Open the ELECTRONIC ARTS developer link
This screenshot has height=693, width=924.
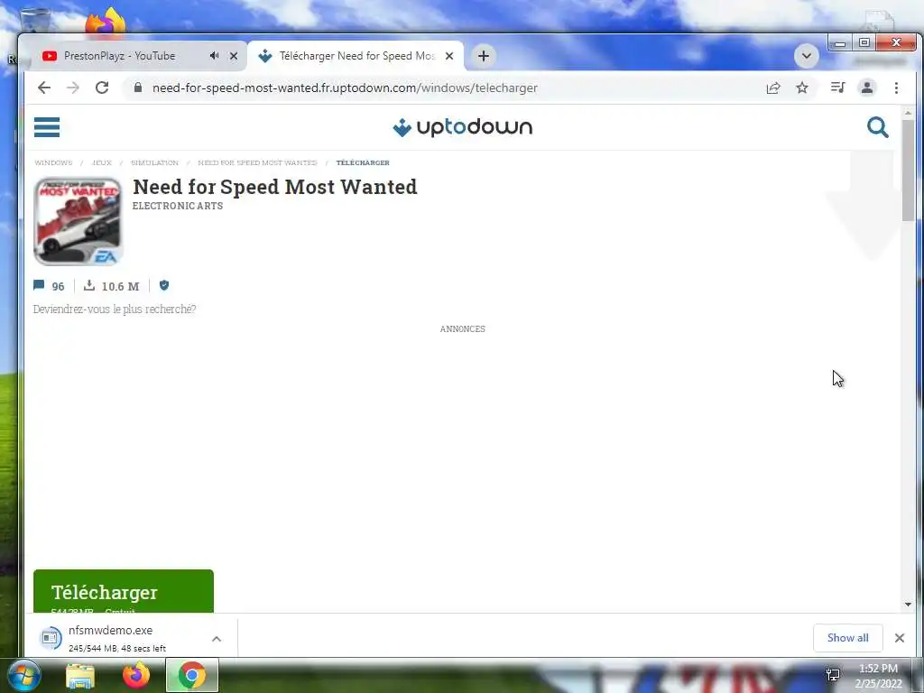click(178, 206)
